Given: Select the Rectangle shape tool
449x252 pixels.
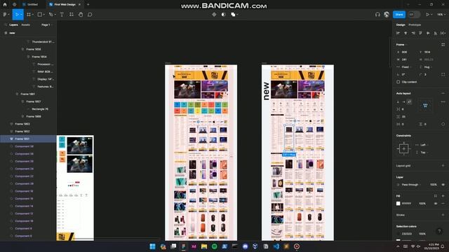Looking at the screenshot, I should [x=40, y=14].
